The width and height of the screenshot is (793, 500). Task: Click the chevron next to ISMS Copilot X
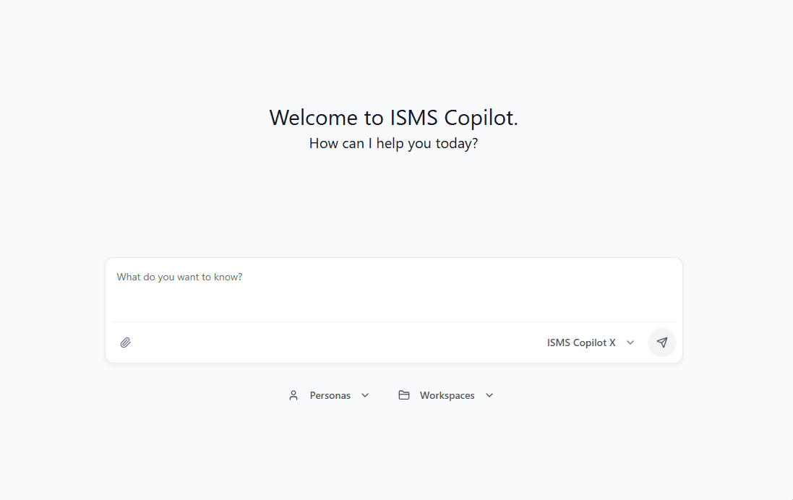click(630, 342)
